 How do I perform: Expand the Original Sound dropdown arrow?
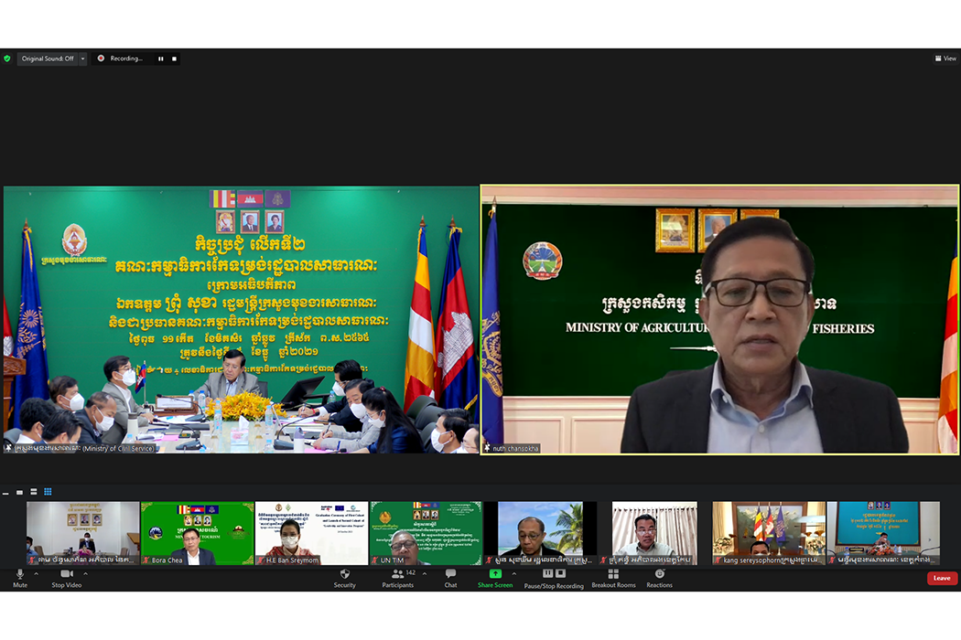click(82, 59)
